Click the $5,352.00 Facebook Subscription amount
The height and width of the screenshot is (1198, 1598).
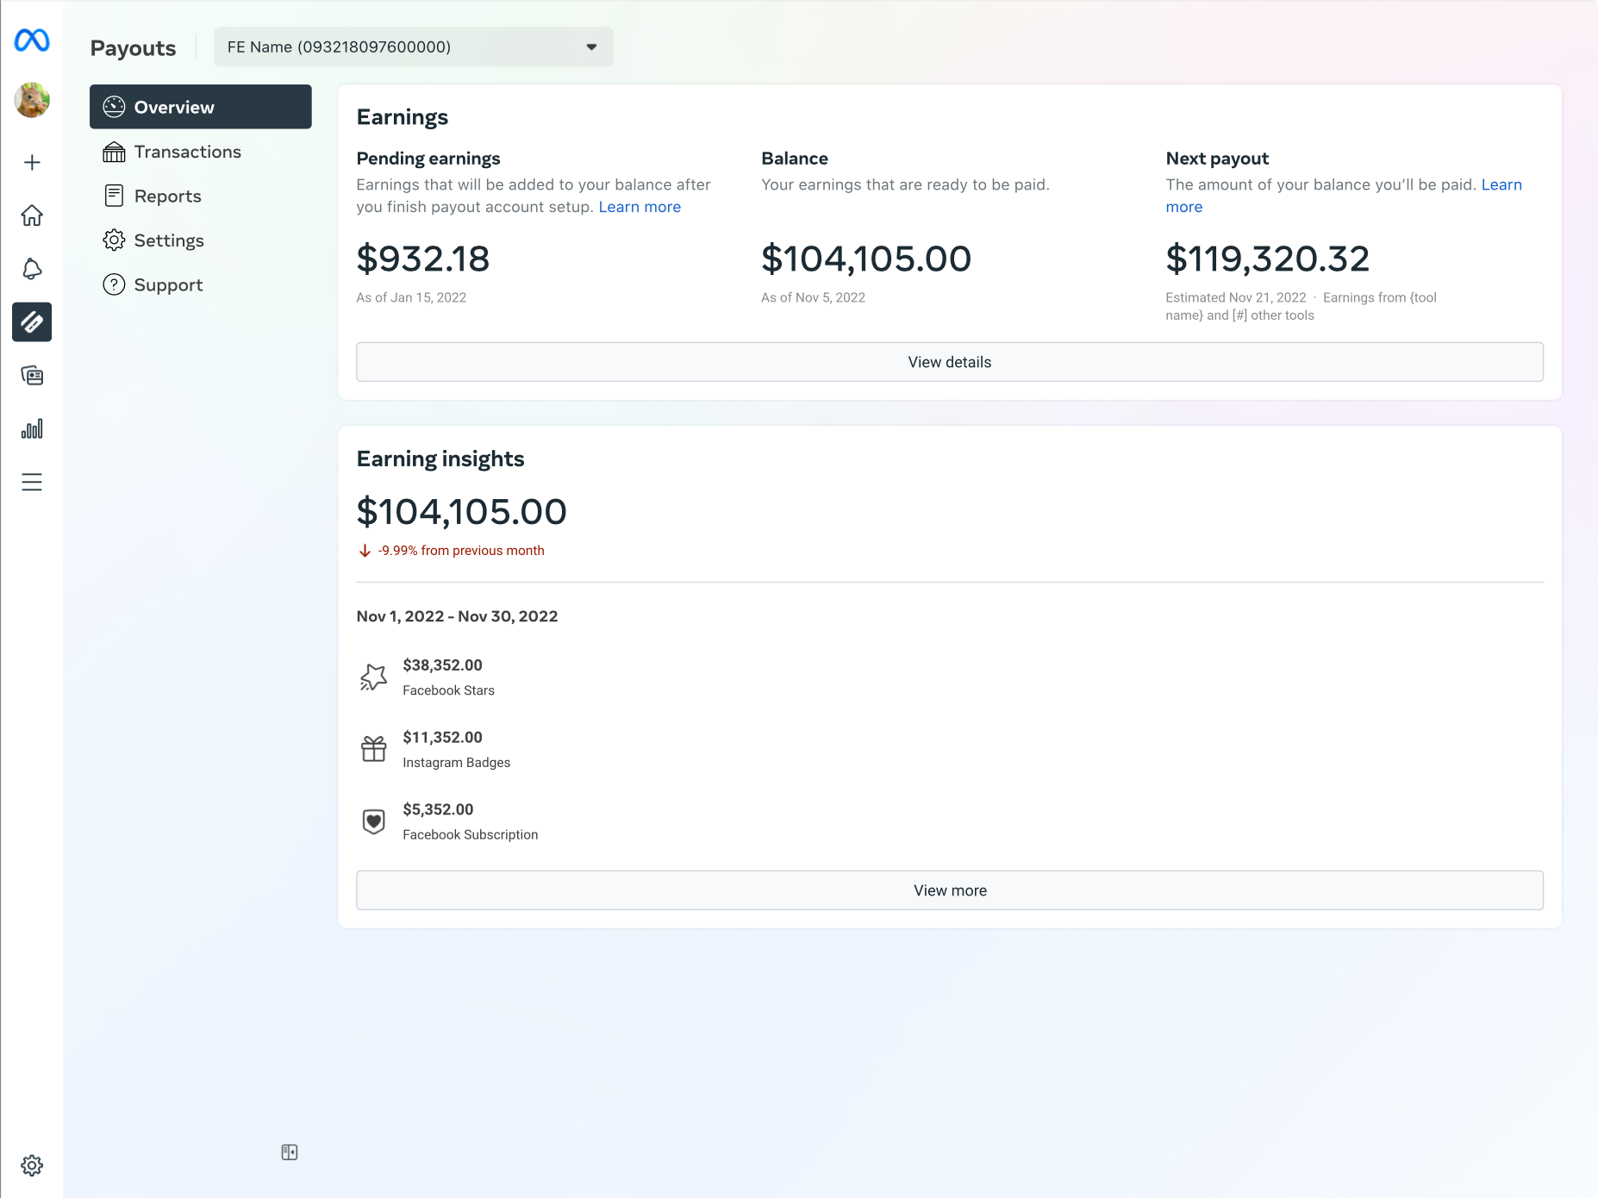coord(438,809)
